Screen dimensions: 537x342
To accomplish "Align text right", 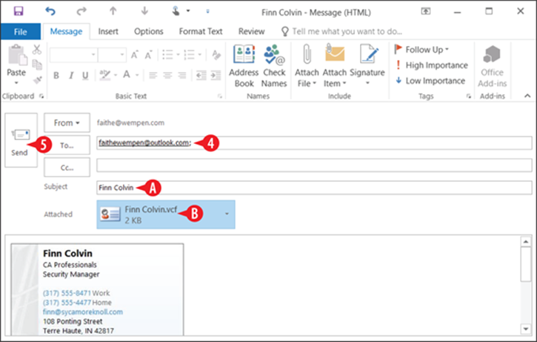I will click(182, 75).
